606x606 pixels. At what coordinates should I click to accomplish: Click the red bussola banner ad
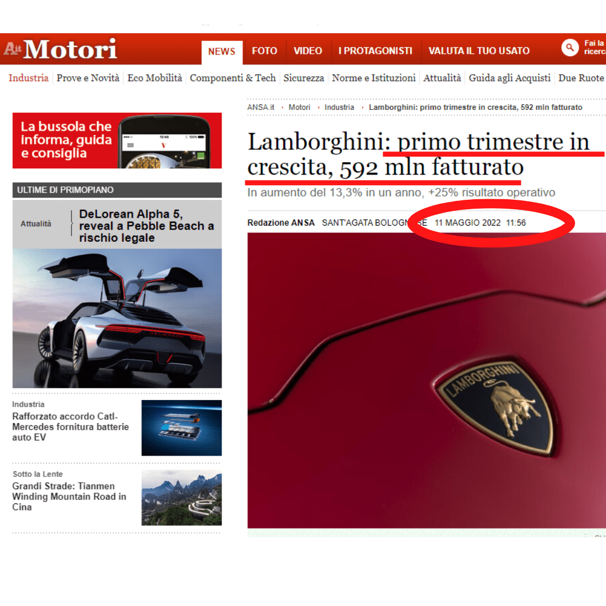click(x=117, y=141)
